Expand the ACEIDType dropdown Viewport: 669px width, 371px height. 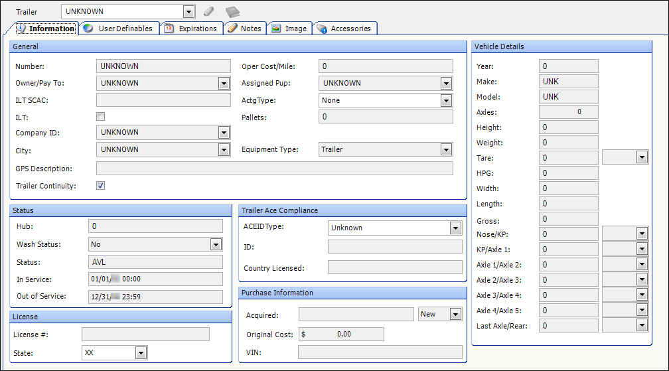[455, 228]
